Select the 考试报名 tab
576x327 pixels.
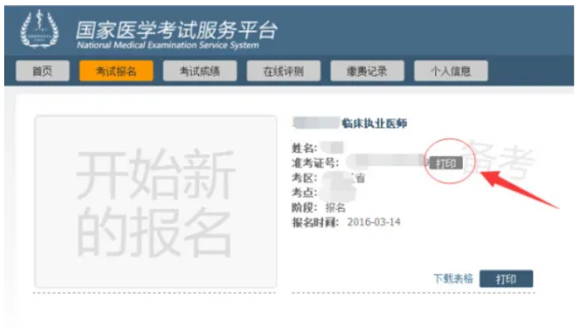(116, 71)
